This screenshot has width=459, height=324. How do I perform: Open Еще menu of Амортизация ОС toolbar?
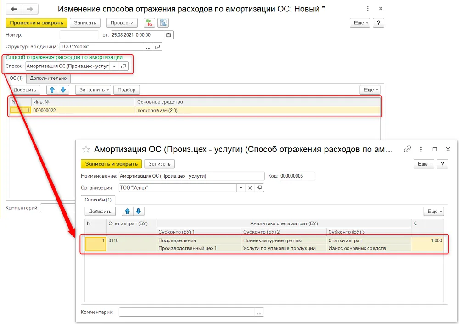[x=424, y=164]
